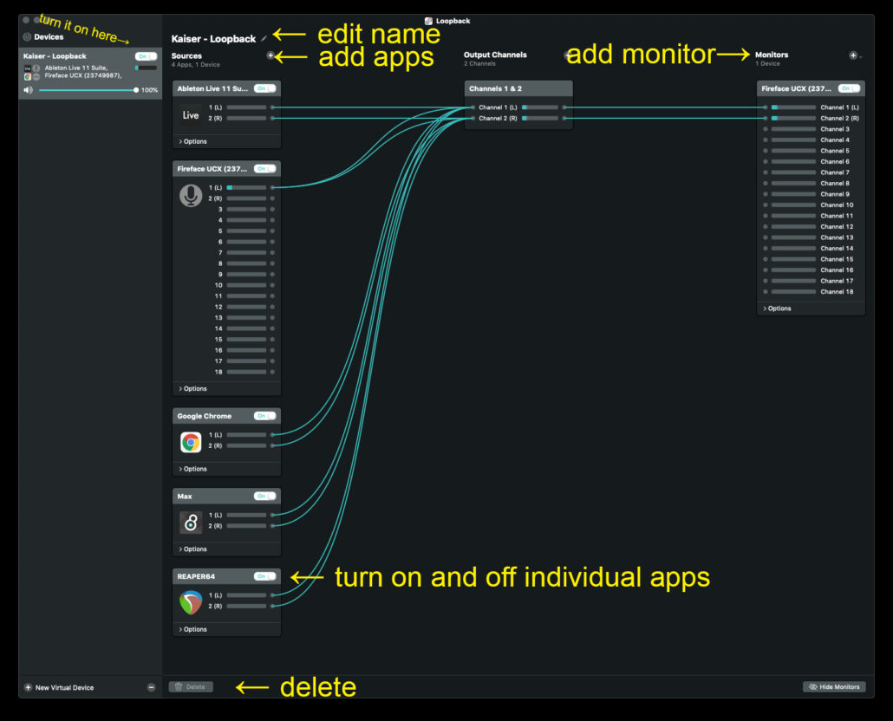Expand Options under Ableton Live source
Image resolution: width=893 pixels, height=721 pixels.
(192, 141)
